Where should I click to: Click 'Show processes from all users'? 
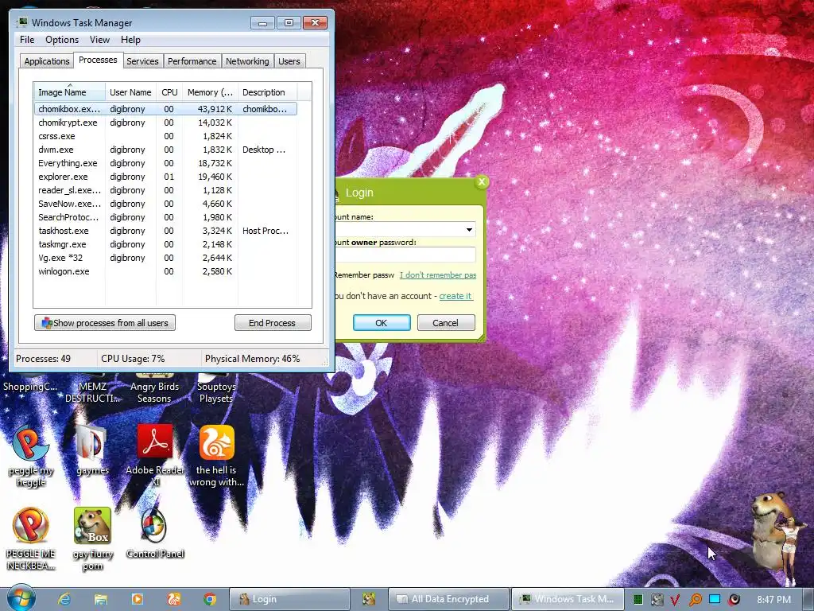click(x=105, y=323)
